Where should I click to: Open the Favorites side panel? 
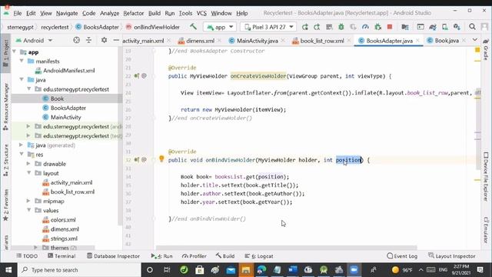5,205
